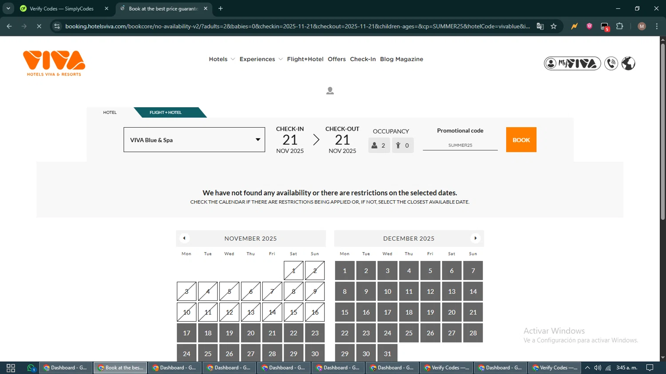The image size is (666, 374).
Task: Click the OCCUPANCY label
Action: pos(391,131)
